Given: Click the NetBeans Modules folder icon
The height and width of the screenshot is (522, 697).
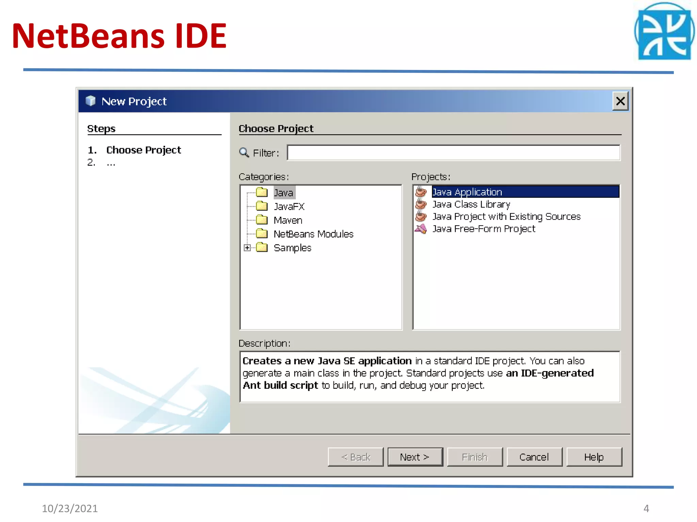Looking at the screenshot, I should (x=262, y=233).
